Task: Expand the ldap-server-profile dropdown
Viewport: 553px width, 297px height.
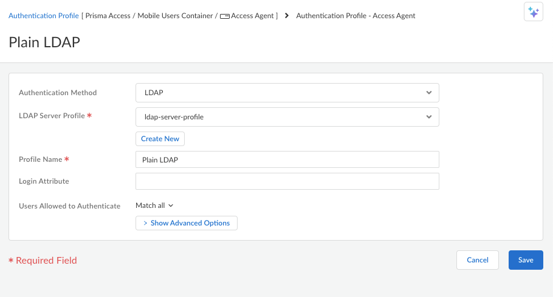Action: pyautogui.click(x=287, y=117)
